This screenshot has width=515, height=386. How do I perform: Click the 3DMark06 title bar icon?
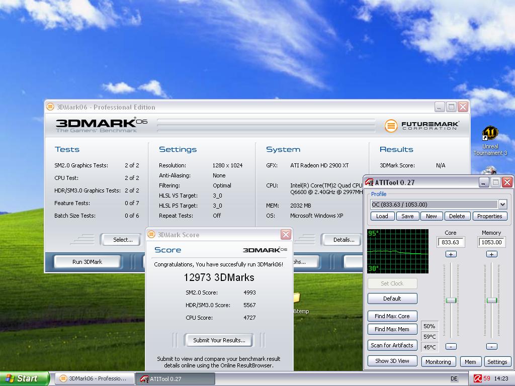50,107
